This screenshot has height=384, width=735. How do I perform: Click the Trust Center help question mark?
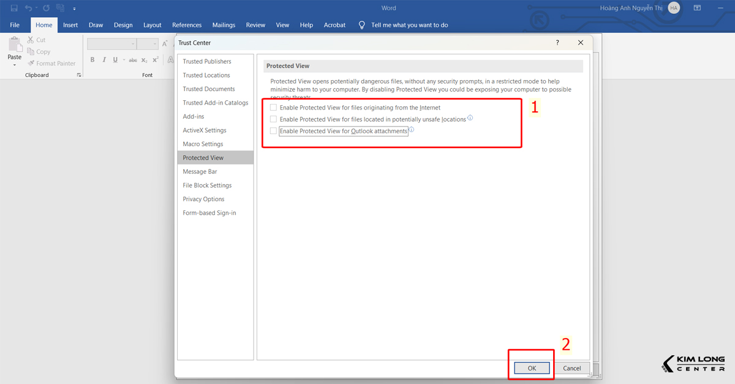tap(557, 43)
